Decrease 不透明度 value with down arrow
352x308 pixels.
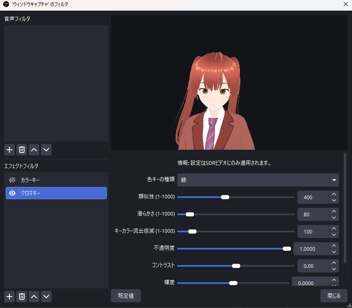pyautogui.click(x=334, y=252)
